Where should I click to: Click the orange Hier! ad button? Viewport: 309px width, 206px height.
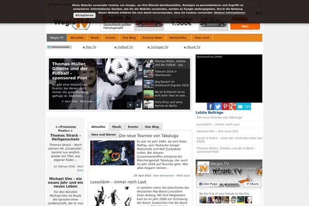tap(245, 26)
